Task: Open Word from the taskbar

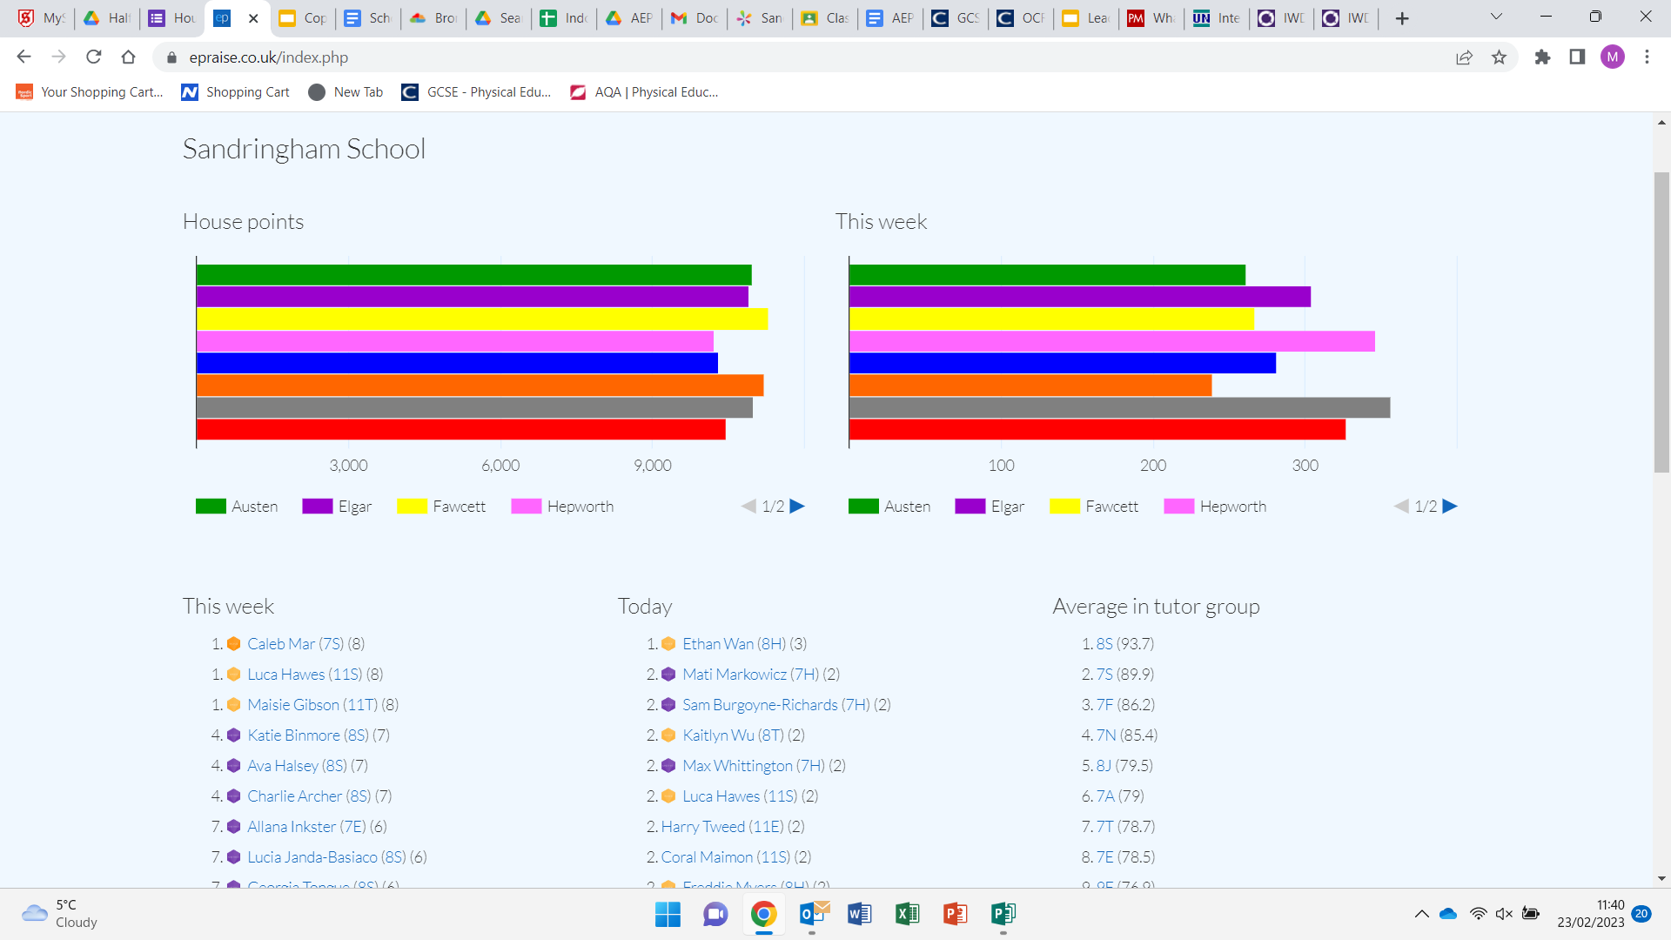Action: 859,914
